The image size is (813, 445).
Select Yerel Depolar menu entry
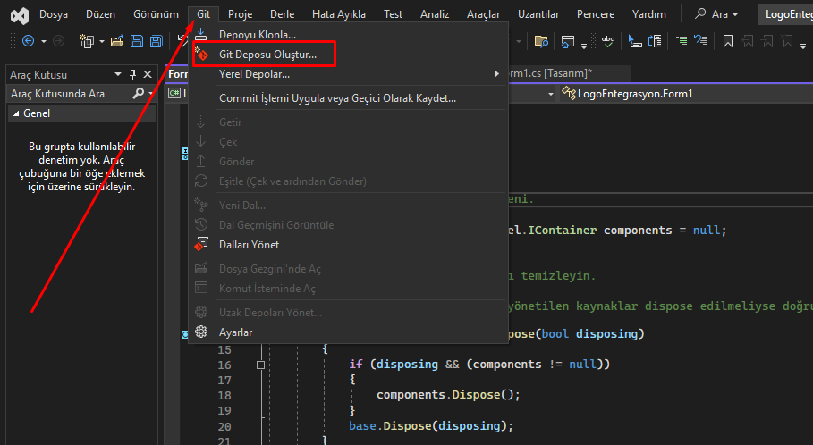347,74
